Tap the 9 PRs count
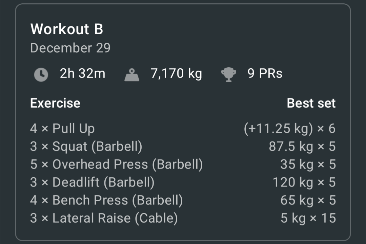Image resolution: width=366 pixels, height=244 pixels. (265, 73)
